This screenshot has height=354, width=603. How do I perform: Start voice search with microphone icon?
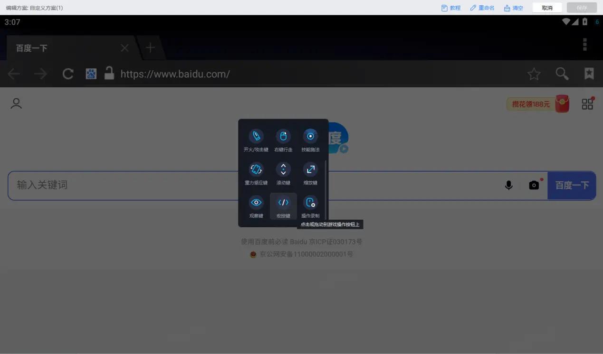508,185
